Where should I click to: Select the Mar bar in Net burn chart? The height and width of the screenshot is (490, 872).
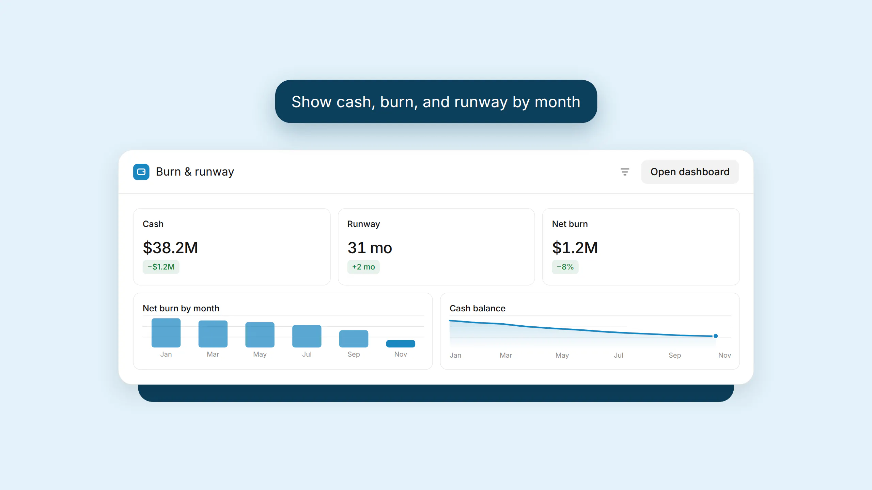213,334
